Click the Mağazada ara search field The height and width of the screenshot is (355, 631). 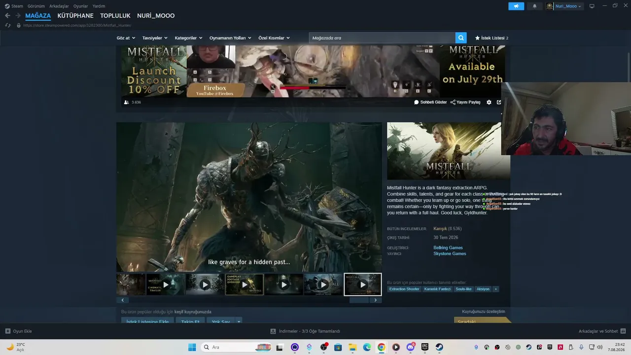[x=382, y=38]
